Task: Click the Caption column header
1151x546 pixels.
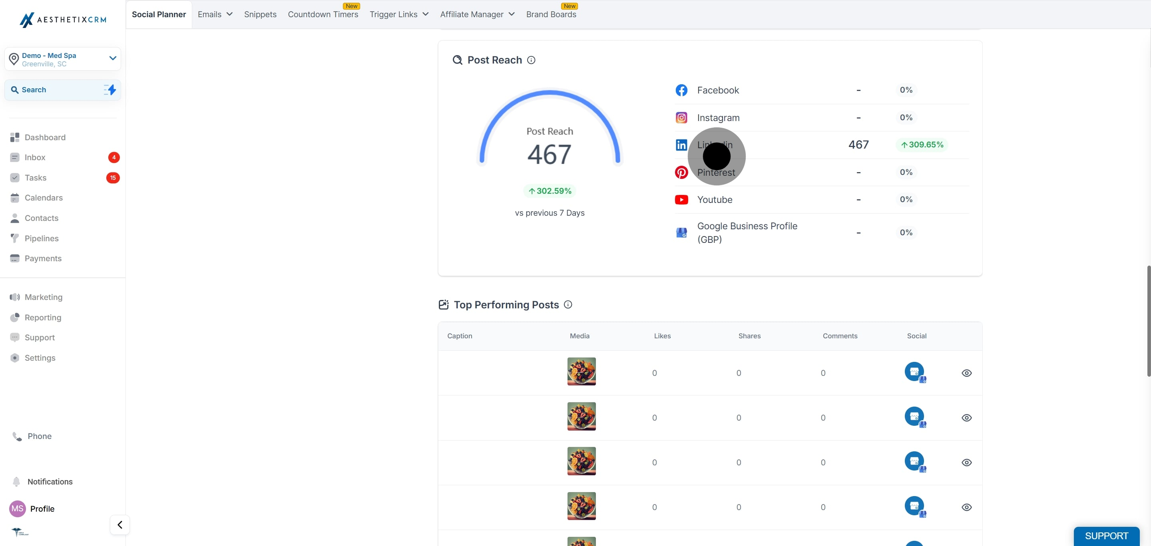Action: click(x=459, y=336)
